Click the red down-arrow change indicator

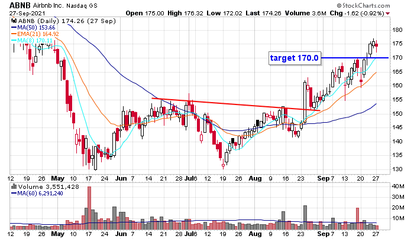[x=387, y=14]
